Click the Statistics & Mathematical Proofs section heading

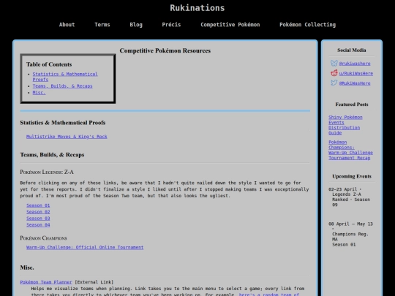(63, 123)
